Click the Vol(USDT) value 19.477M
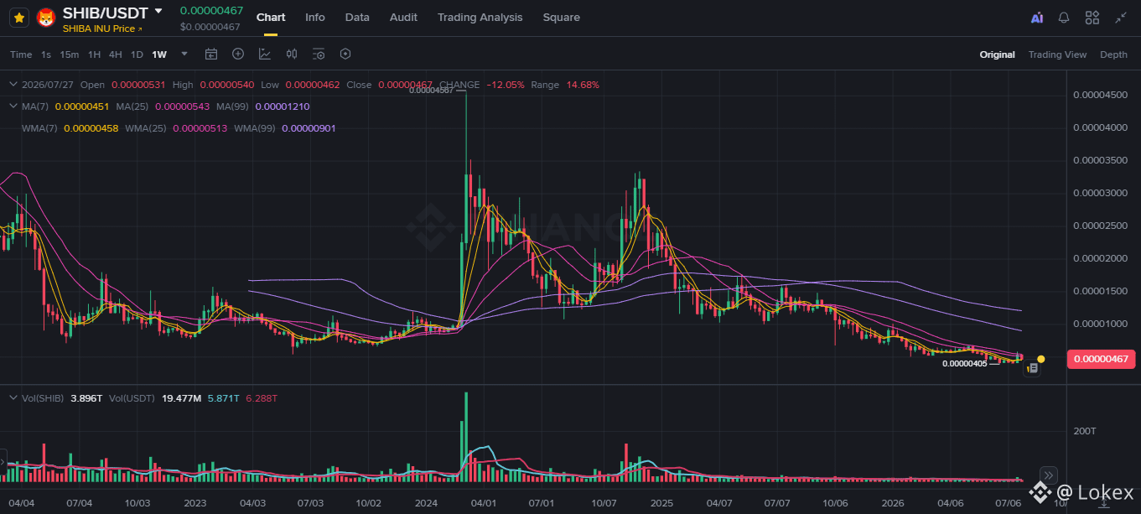Image resolution: width=1141 pixels, height=514 pixels. [x=180, y=398]
